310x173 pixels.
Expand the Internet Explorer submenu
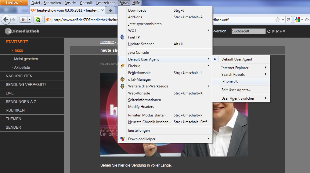tap(240, 68)
